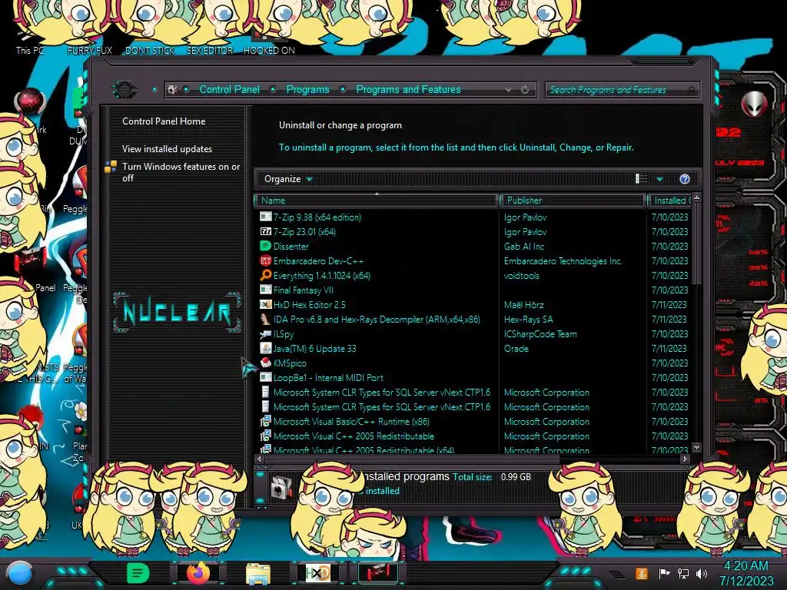The width and height of the screenshot is (787, 590).
Task: Click the scroll right arrow of list
Action: tap(685, 459)
